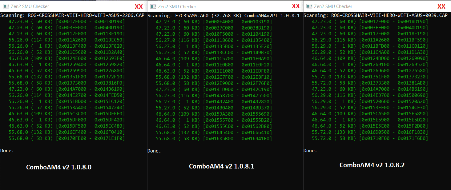Select 56.26.0 row ending 0x011BF820 in 2206.CAP window
This screenshot has width=451, height=190.
pos(67,46)
